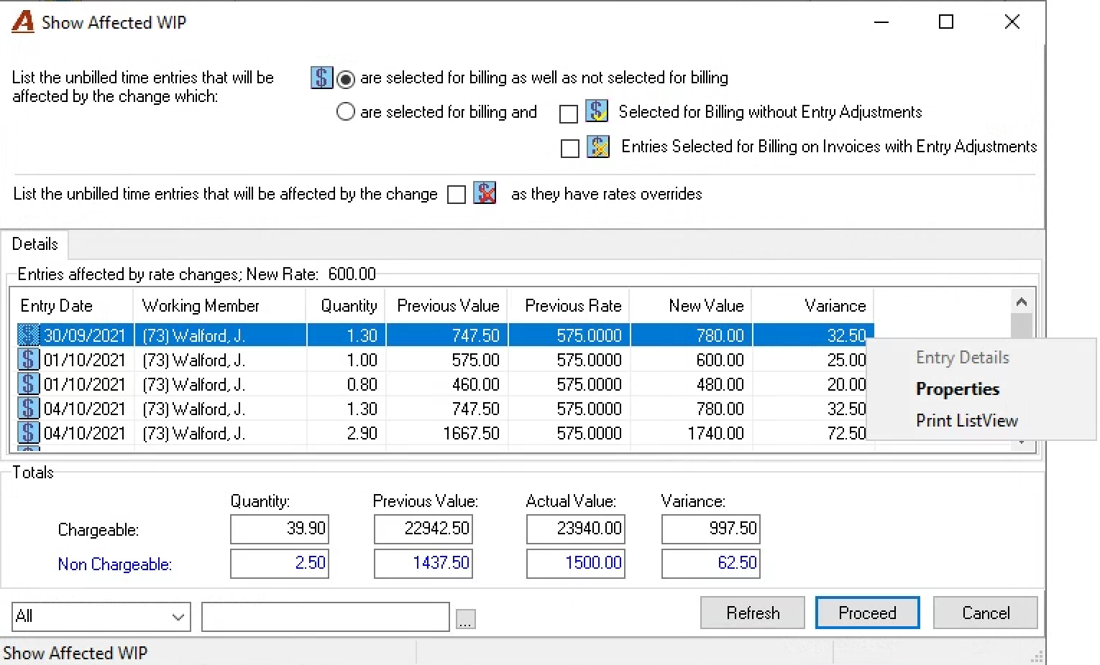The image size is (1100, 665).
Task: Select the 1667.50 previous value cell
Action: pos(446,434)
